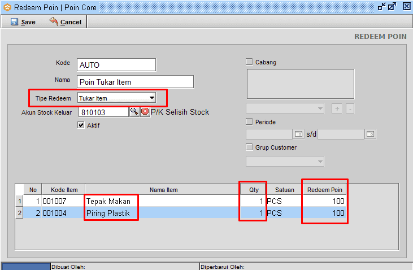This screenshot has width=413, height=270.
Task: Click the search icon beside Akun Stock Keluar
Action: click(x=134, y=112)
